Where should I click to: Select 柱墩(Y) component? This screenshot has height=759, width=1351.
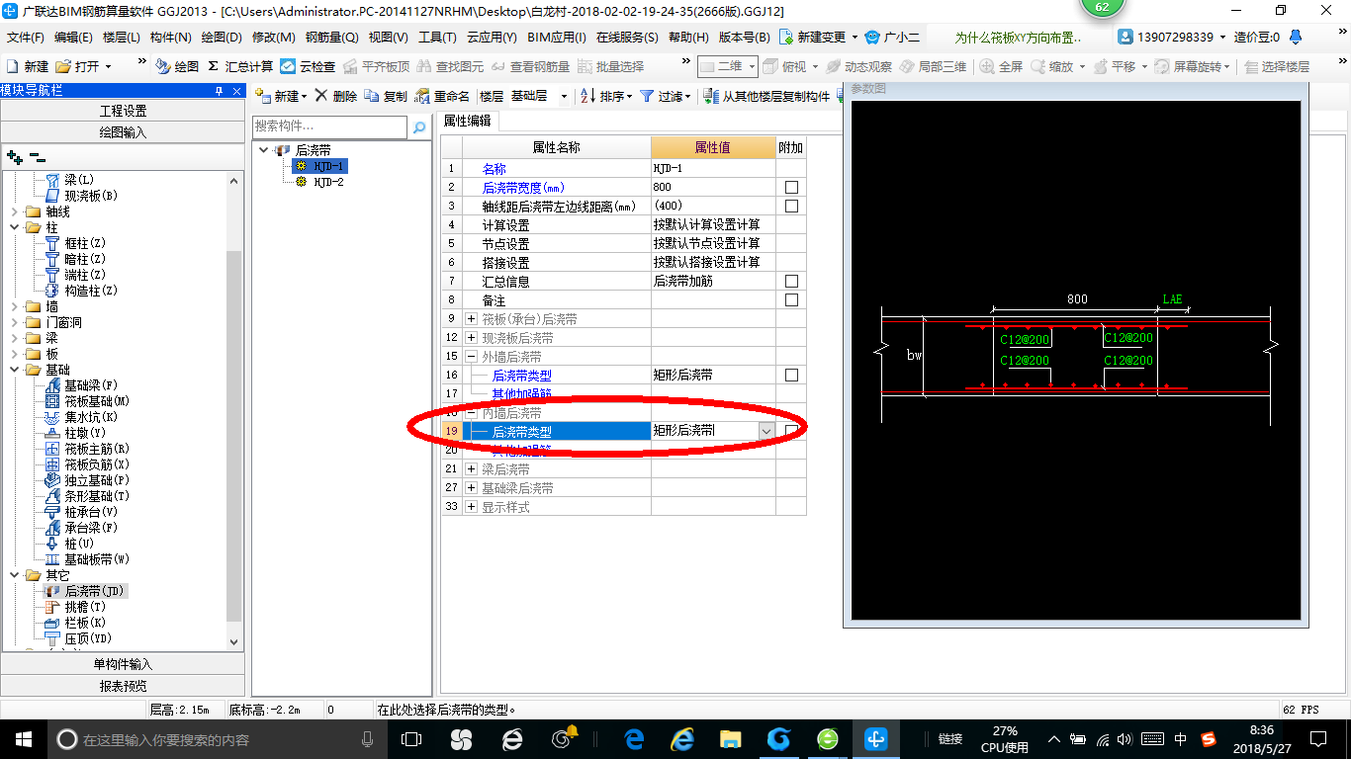point(75,433)
